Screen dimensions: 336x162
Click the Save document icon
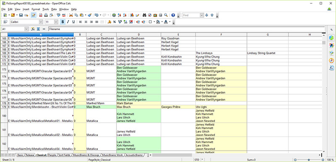(x=21, y=15)
